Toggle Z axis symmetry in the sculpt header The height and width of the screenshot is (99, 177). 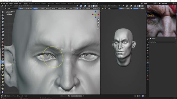click(80, 9)
